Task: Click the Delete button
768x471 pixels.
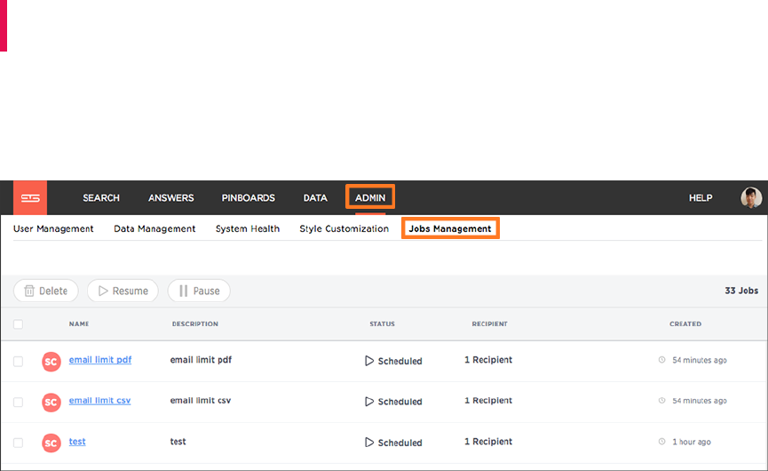Action: pos(46,291)
